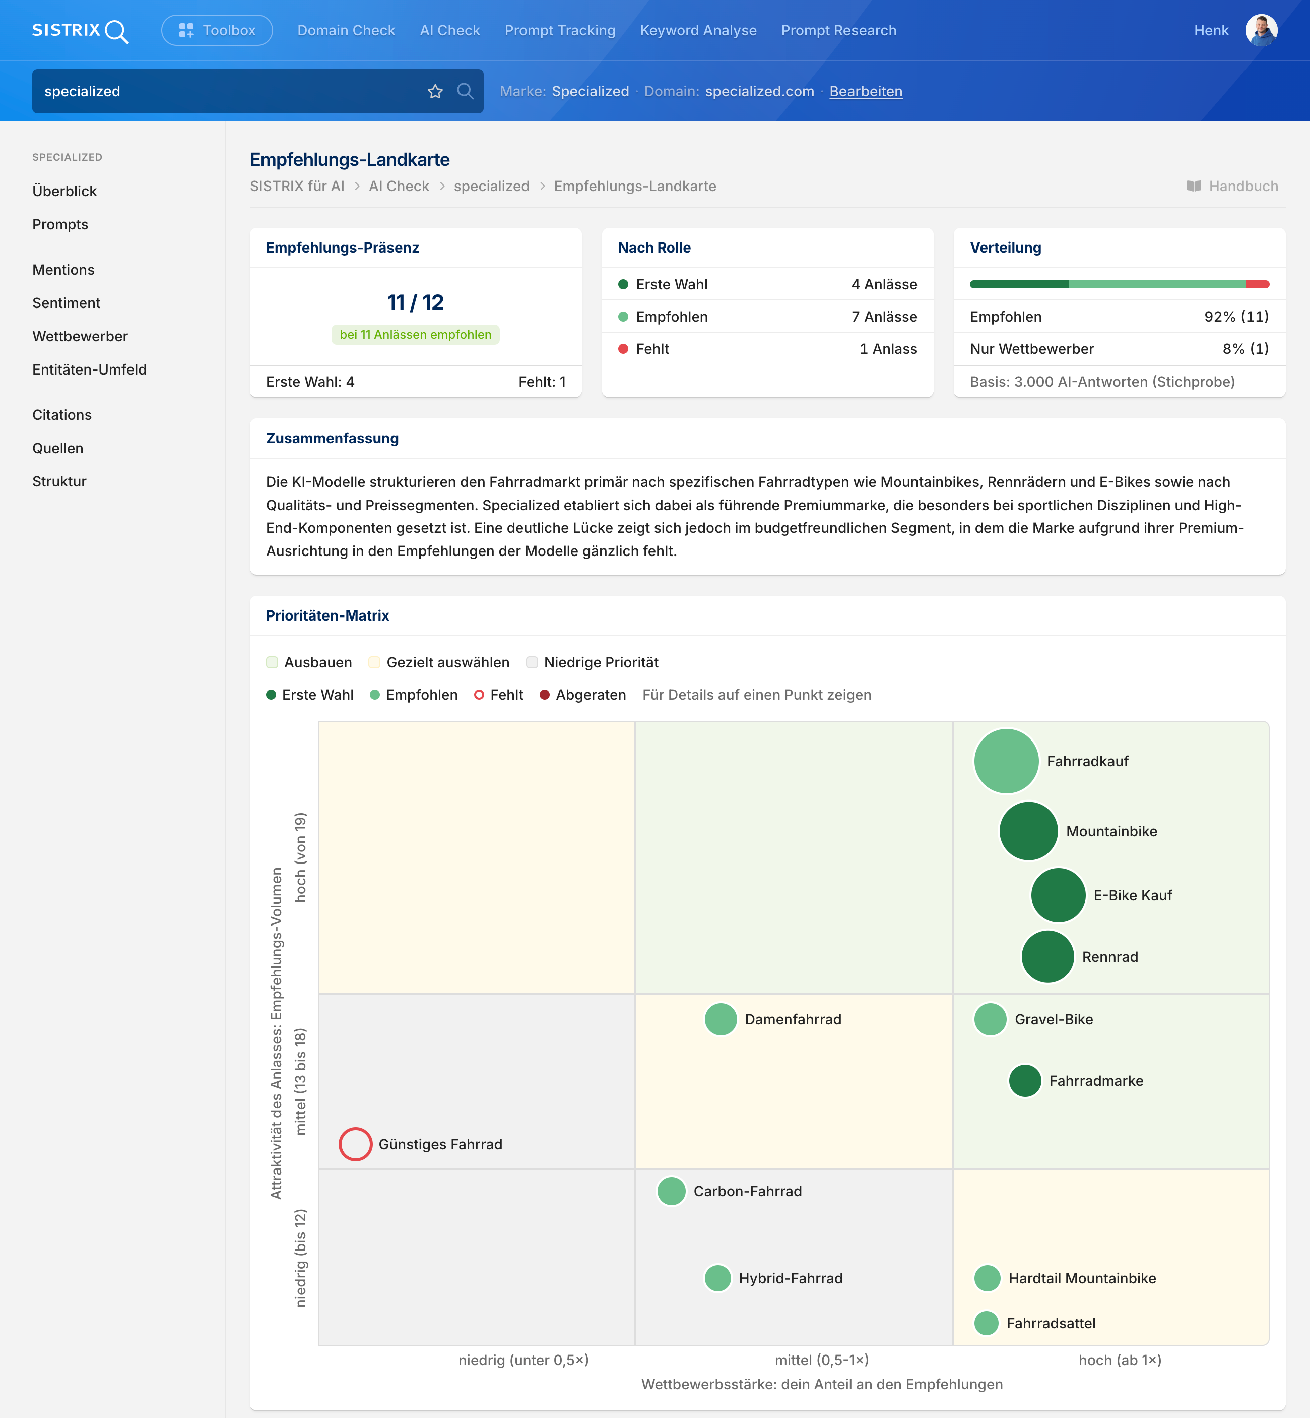The width and height of the screenshot is (1310, 1418).
Task: Click the Ausbauen legend swatch
Action: pyautogui.click(x=272, y=662)
